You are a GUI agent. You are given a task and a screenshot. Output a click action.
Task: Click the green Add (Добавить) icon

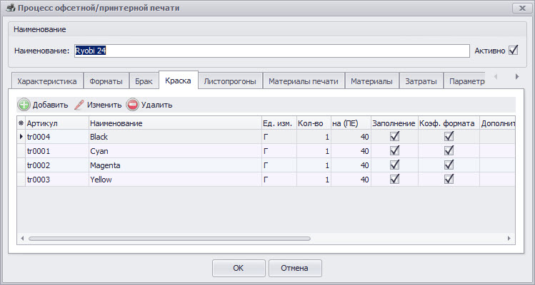coord(24,105)
